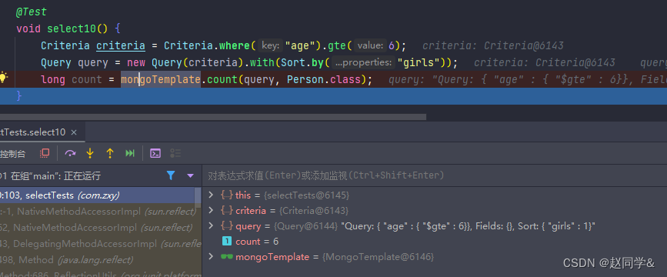Click the object braces icon beside this
The image size is (667, 277).
(x=227, y=195)
